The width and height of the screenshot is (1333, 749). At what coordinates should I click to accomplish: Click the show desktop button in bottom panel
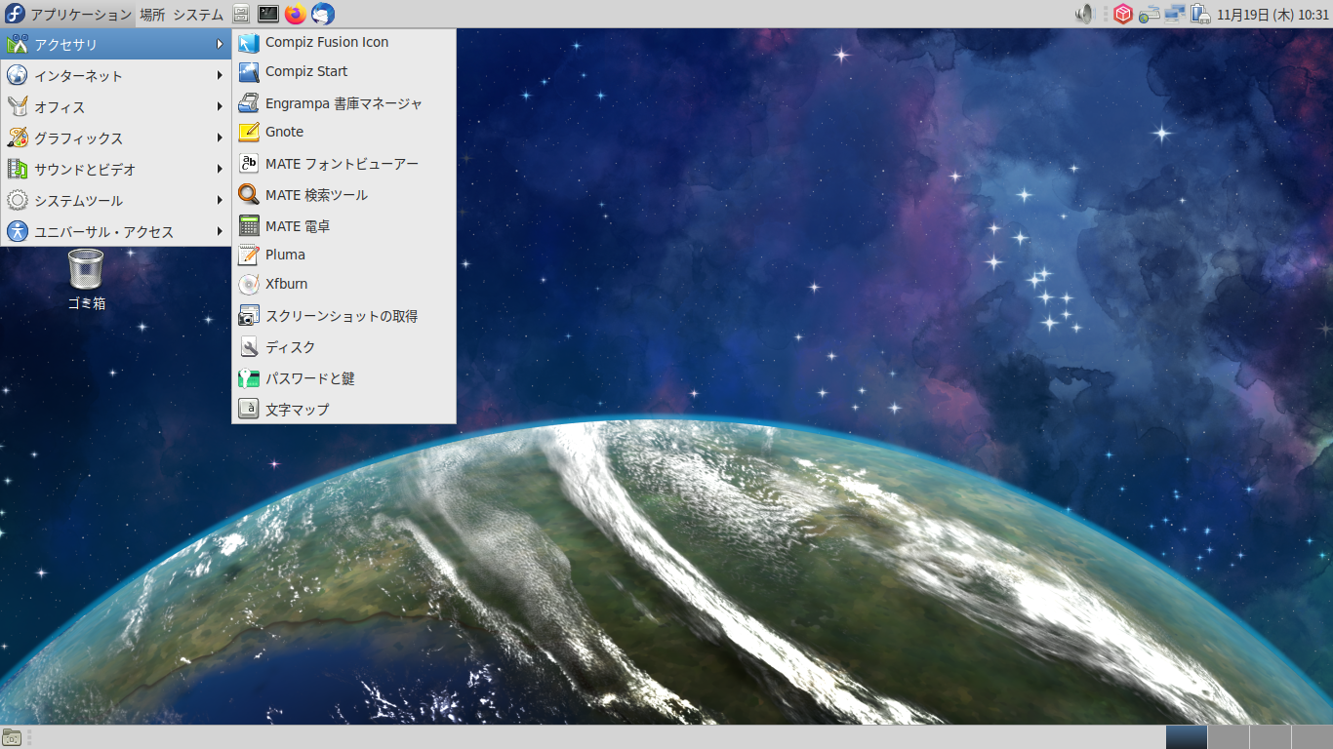[12, 737]
